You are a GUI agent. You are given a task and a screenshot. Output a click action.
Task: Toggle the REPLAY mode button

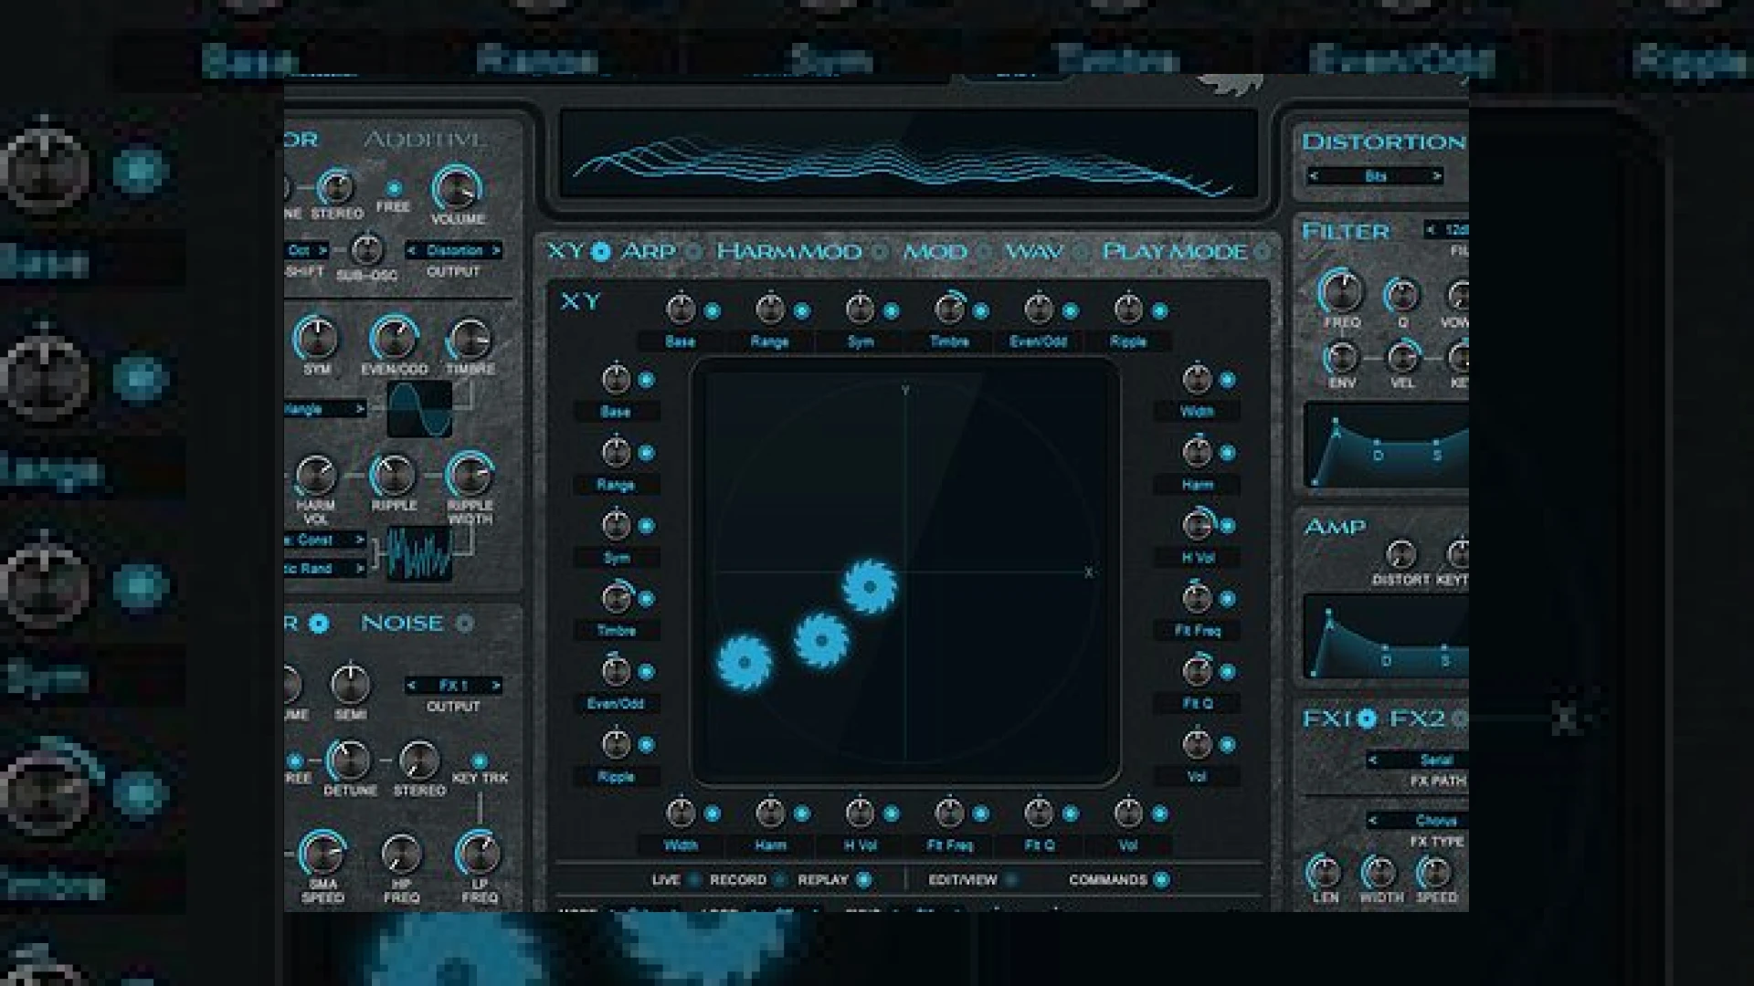[x=863, y=880]
